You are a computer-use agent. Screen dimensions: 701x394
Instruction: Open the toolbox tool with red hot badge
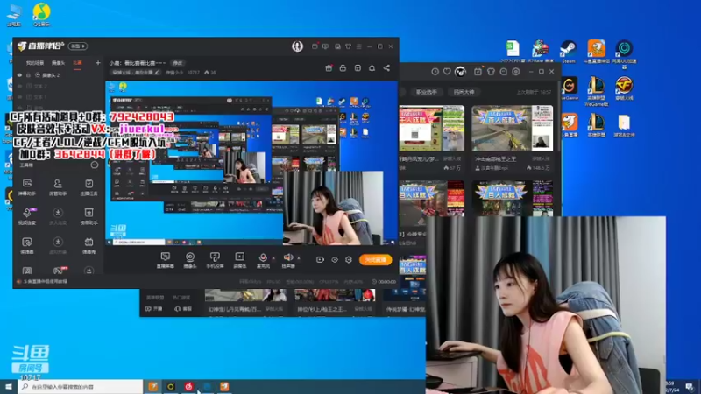[59, 271]
